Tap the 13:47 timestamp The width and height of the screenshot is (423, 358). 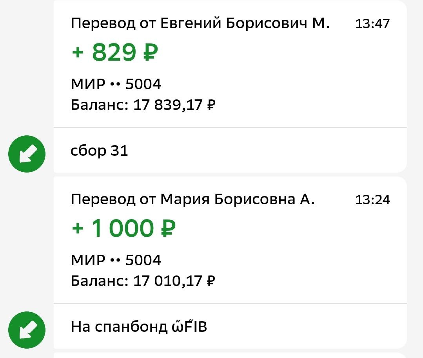pos(372,24)
